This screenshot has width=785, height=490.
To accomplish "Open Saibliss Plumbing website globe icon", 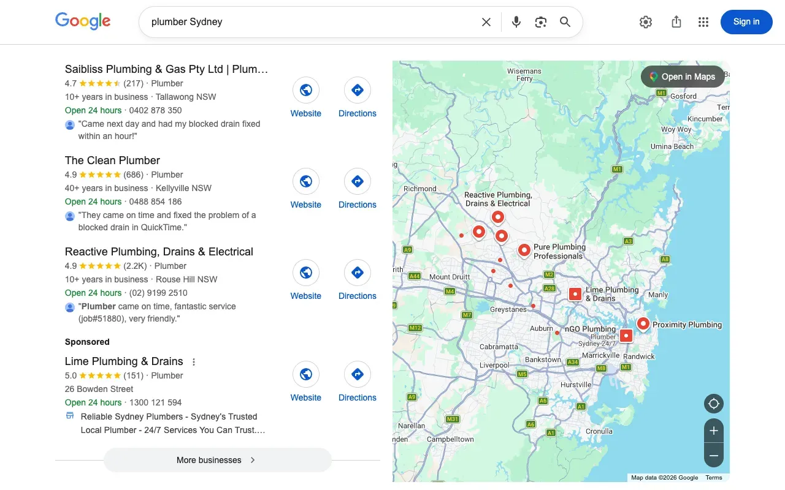I will [306, 91].
